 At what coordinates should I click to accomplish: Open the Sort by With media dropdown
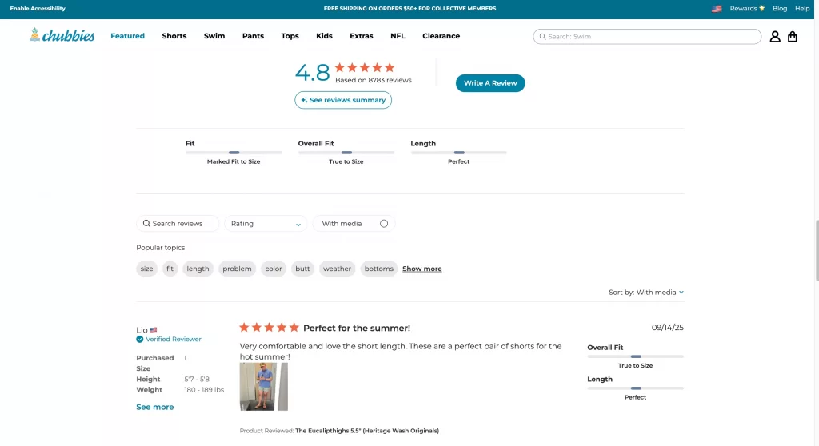click(646, 293)
